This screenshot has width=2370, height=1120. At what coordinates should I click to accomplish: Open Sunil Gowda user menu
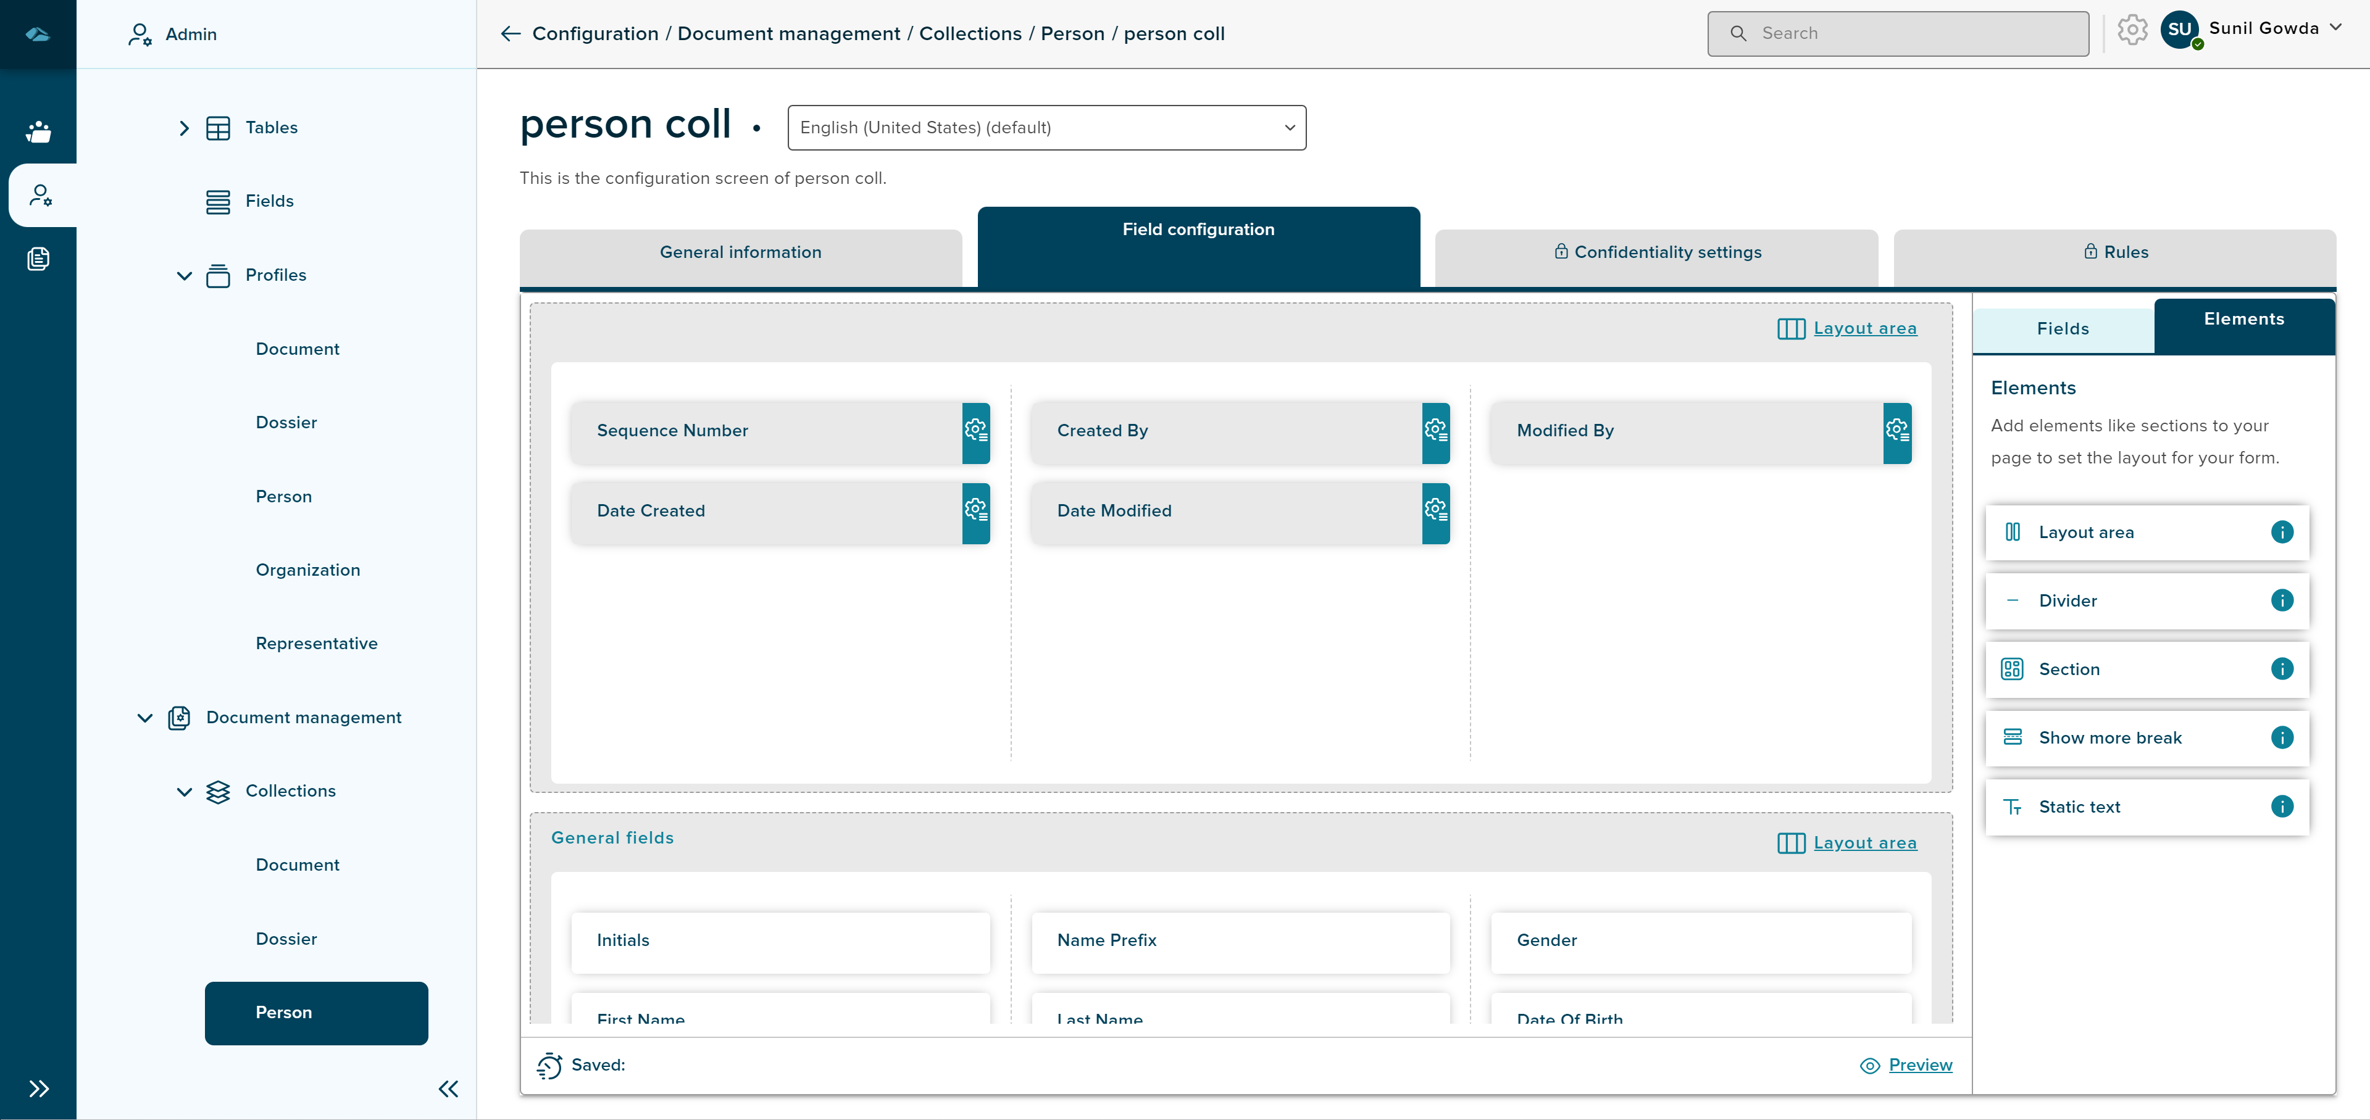(2263, 30)
